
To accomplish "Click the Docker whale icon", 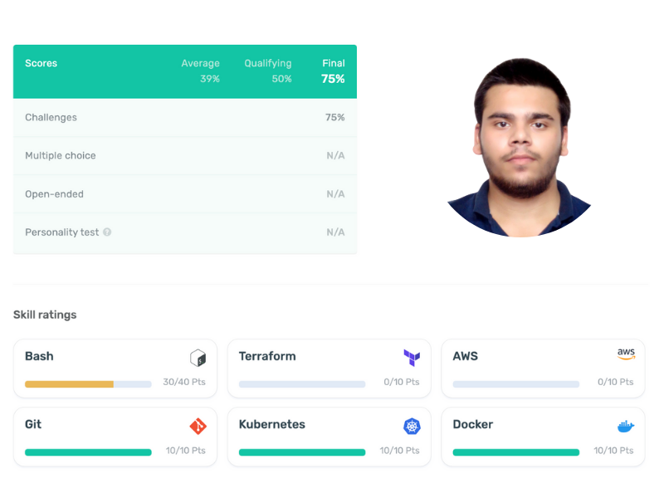I will [x=626, y=426].
